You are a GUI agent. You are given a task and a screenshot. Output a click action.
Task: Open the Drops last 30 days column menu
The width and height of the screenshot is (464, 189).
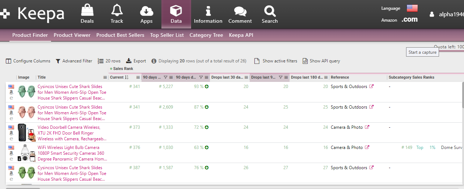pyautogui.click(x=246, y=77)
